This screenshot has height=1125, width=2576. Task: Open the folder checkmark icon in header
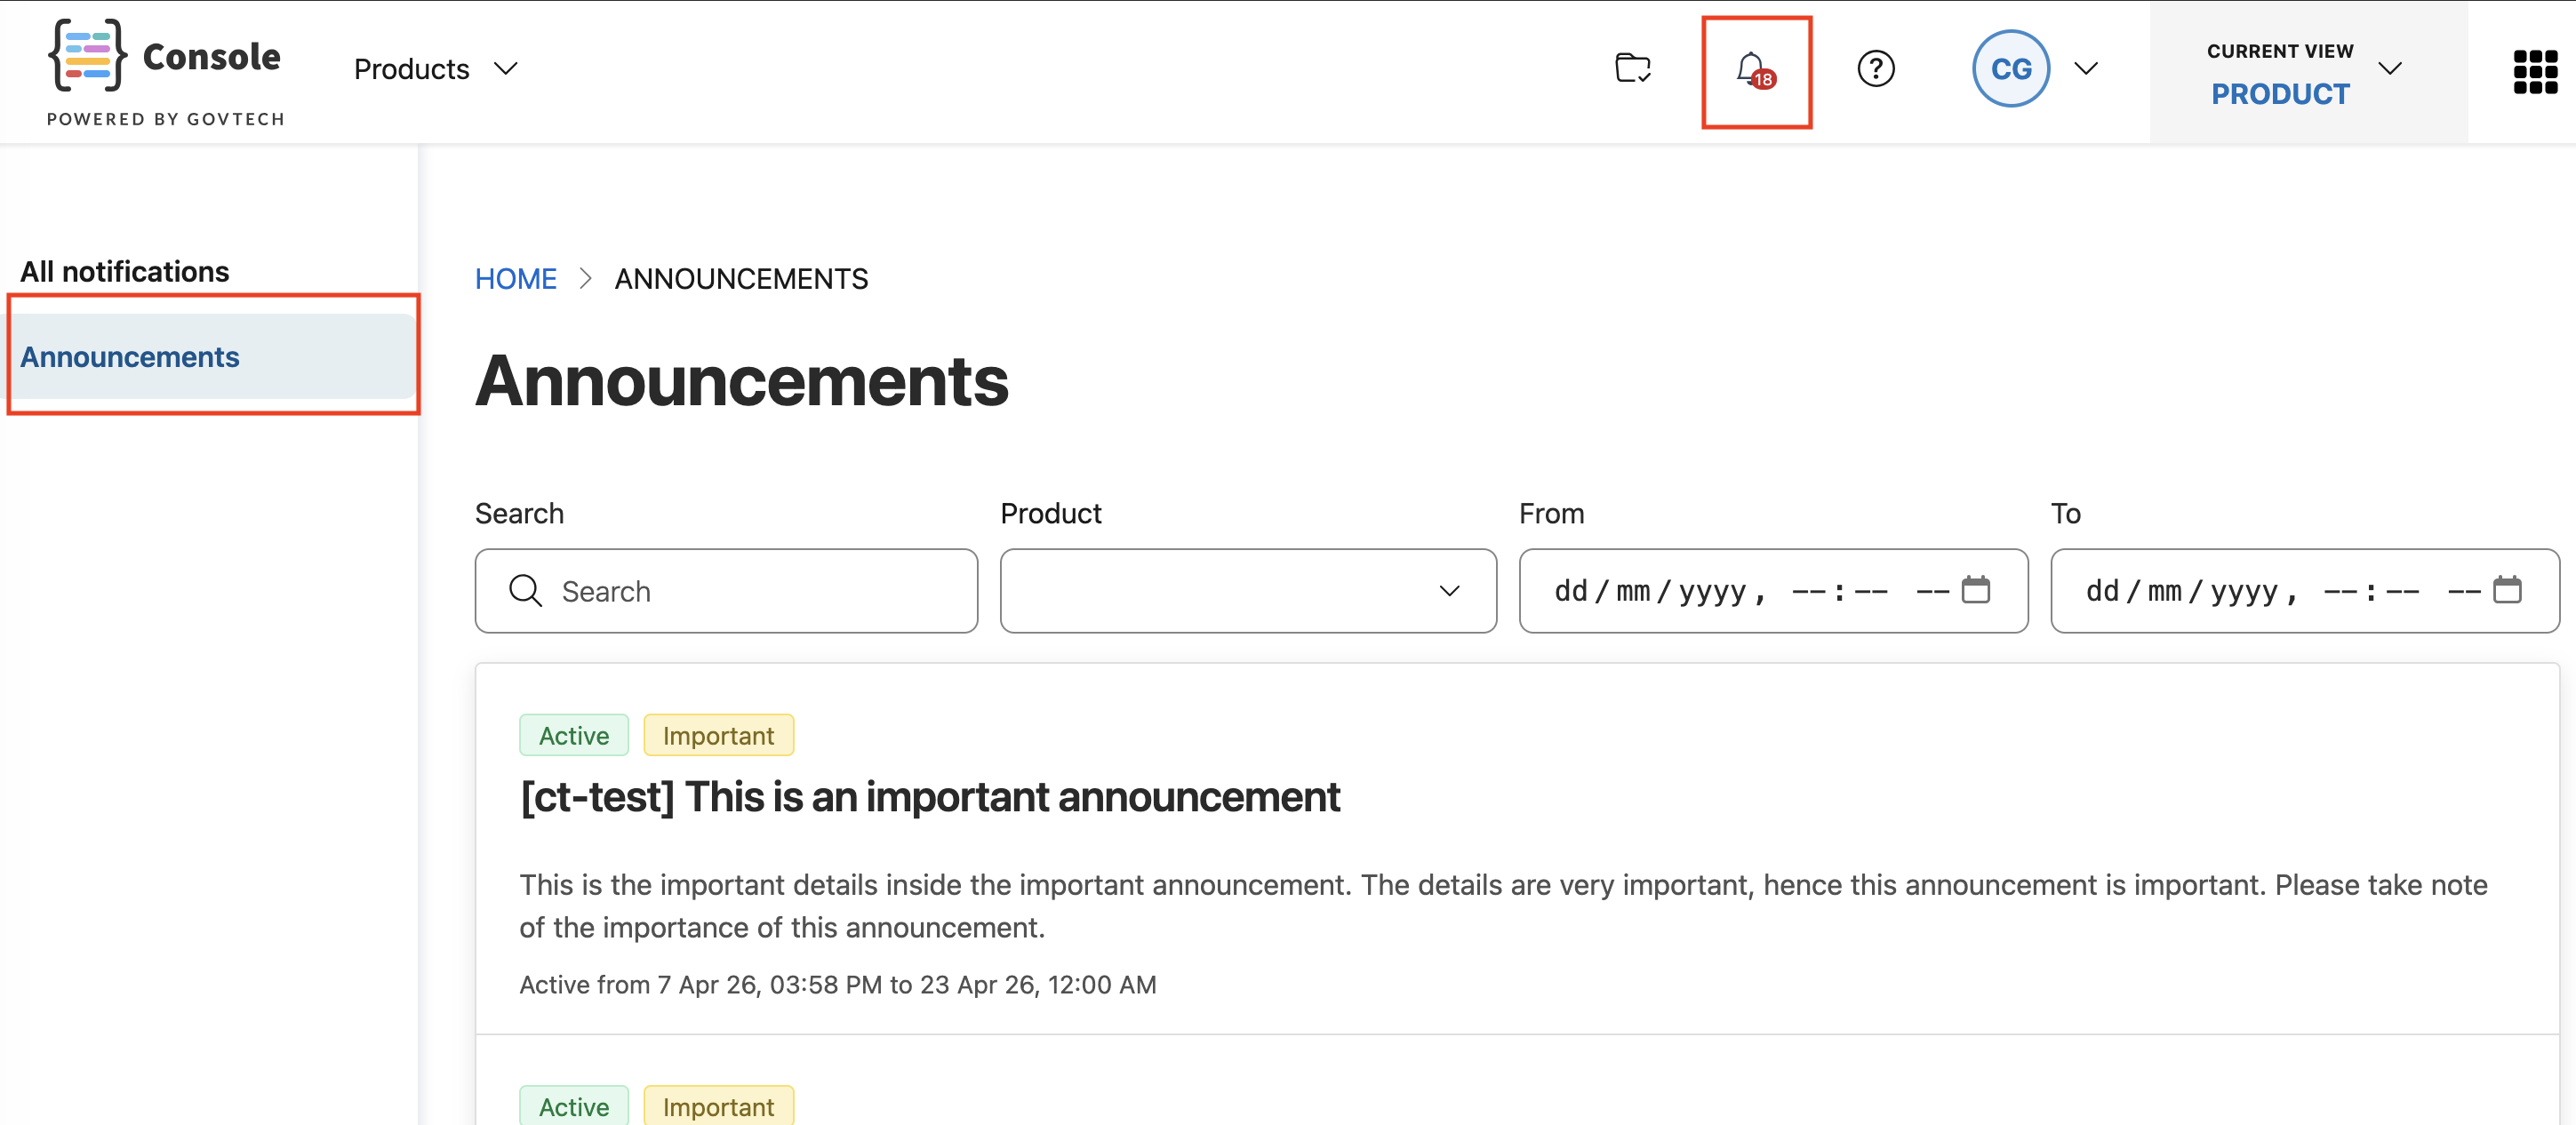click(x=1632, y=68)
